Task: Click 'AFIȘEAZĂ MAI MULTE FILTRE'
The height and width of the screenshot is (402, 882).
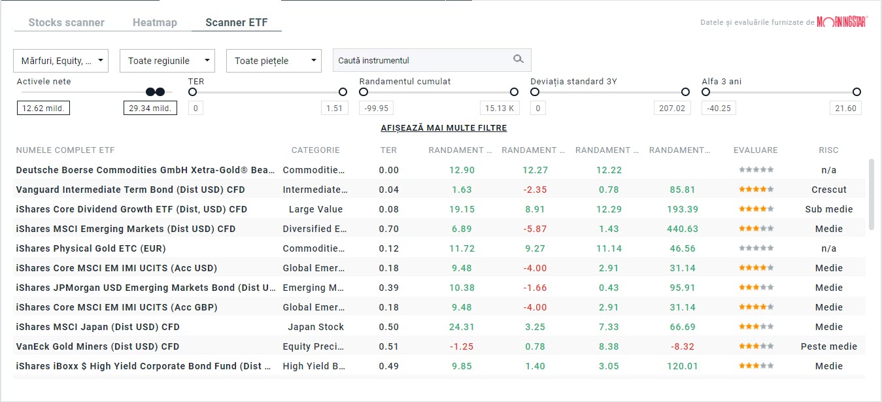Action: pyautogui.click(x=444, y=127)
